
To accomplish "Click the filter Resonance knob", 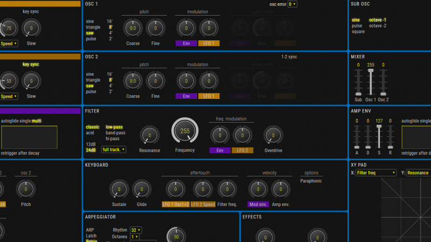I will click(150, 136).
